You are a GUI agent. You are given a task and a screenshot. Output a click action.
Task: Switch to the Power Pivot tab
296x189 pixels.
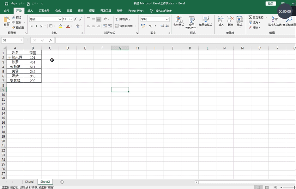point(136,11)
